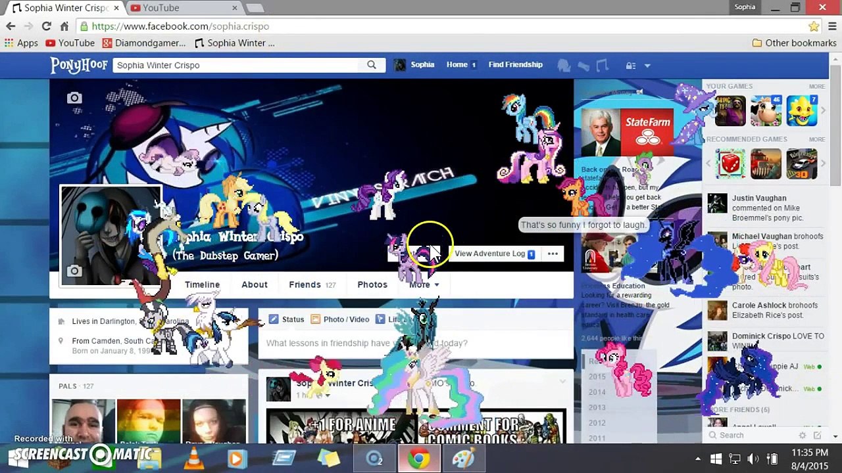Viewport: 842px width, 473px height.
Task: Open chat settings gear icon
Action: 802,435
